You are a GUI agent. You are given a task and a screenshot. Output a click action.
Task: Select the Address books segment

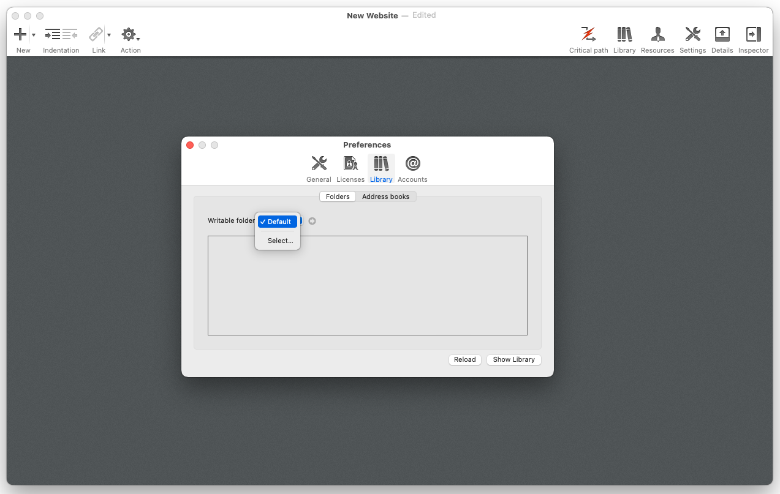[385, 196]
